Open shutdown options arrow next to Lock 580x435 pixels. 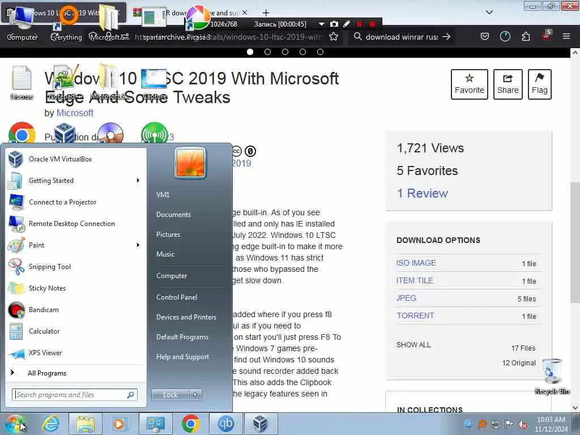pyautogui.click(x=195, y=395)
